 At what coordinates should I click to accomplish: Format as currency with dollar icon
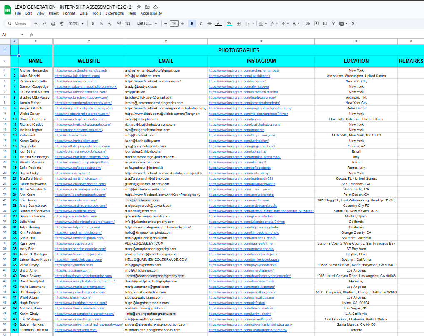pyautogui.click(x=93, y=23)
